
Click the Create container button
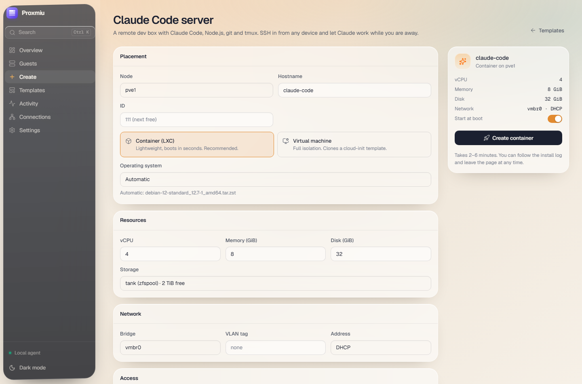pos(508,138)
